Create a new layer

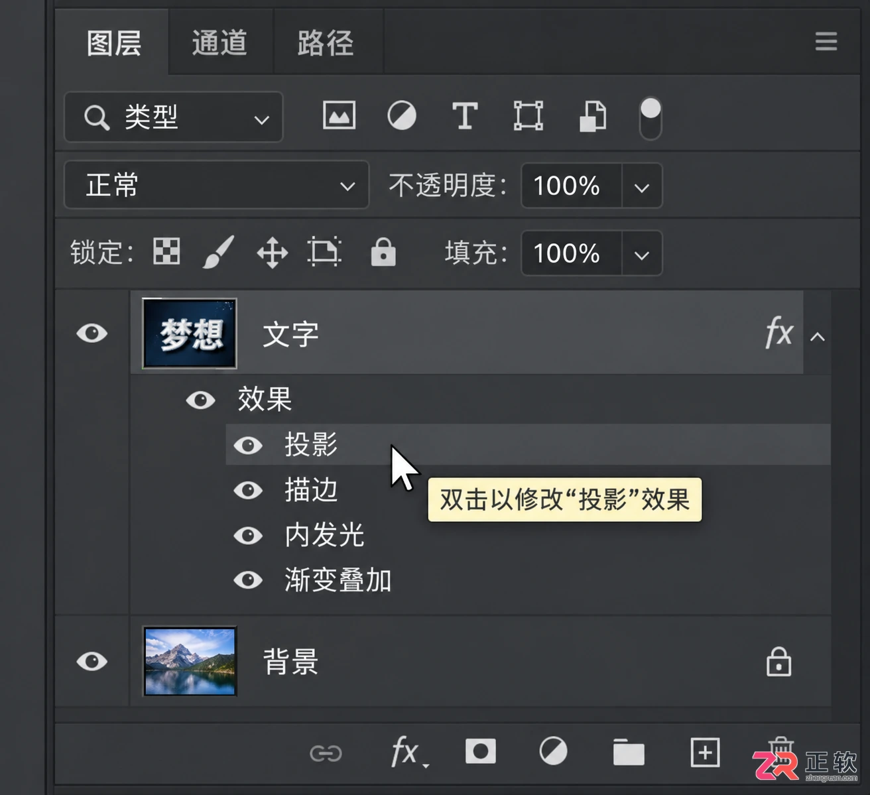(x=705, y=753)
